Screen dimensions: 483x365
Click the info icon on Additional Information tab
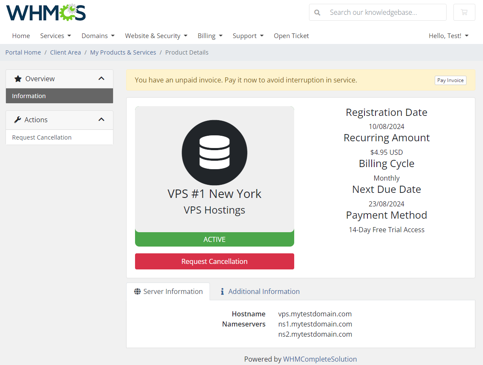coord(223,291)
